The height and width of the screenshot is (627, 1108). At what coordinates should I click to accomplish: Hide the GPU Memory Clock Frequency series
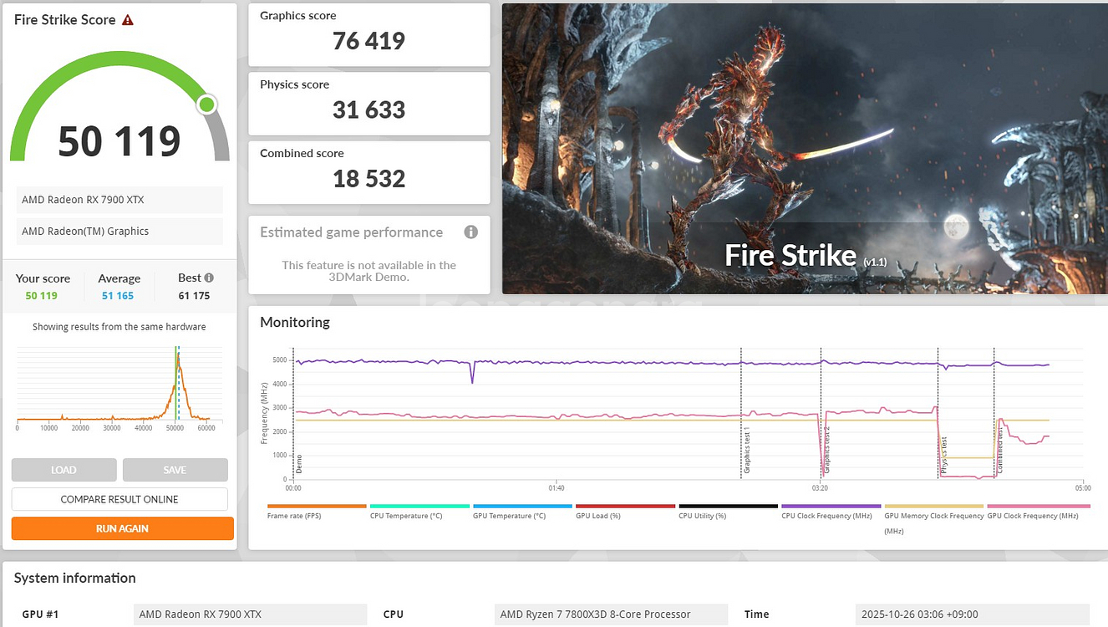point(933,507)
